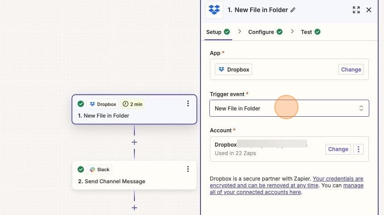Screen dimensions: 384x215
Task: Add a step between Dropbox and Slack
Action: pyautogui.click(x=134, y=142)
